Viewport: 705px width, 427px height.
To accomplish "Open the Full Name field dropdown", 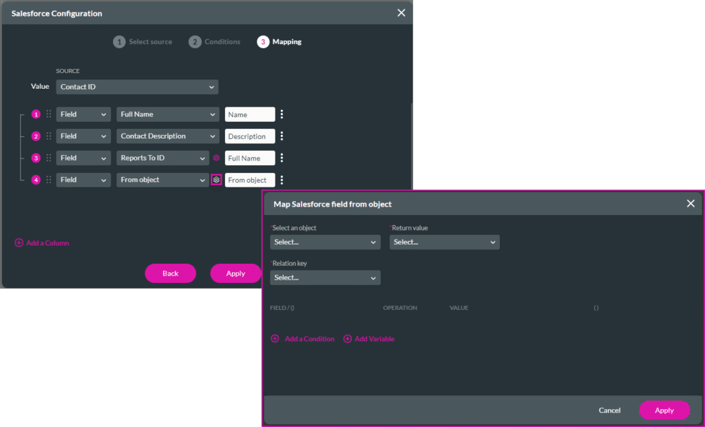I will [x=167, y=114].
